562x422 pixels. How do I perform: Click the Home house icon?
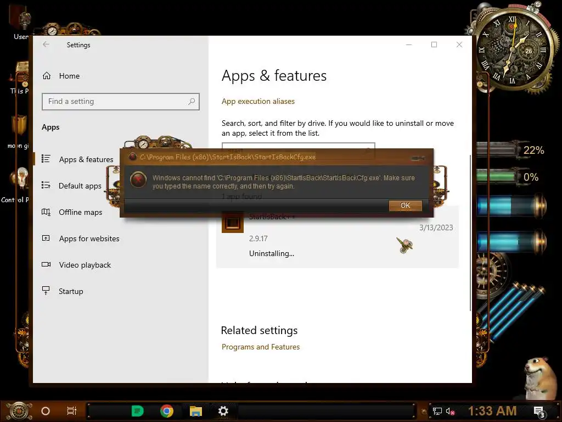(x=47, y=76)
